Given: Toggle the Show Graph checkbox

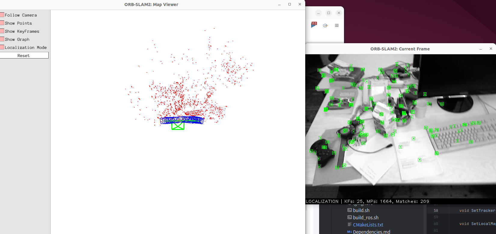Looking at the screenshot, I should pyautogui.click(x=2, y=39).
